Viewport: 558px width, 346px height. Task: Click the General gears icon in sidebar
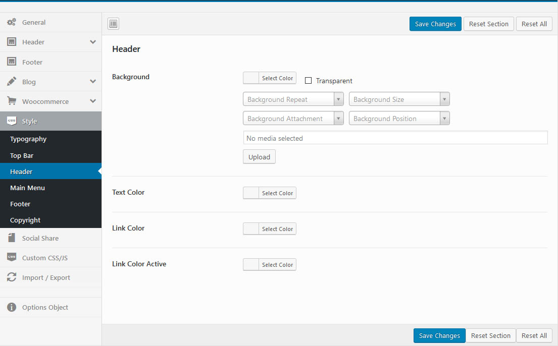[x=12, y=22]
